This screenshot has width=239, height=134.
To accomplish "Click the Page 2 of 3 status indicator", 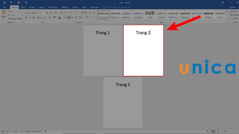I will [5, 131].
